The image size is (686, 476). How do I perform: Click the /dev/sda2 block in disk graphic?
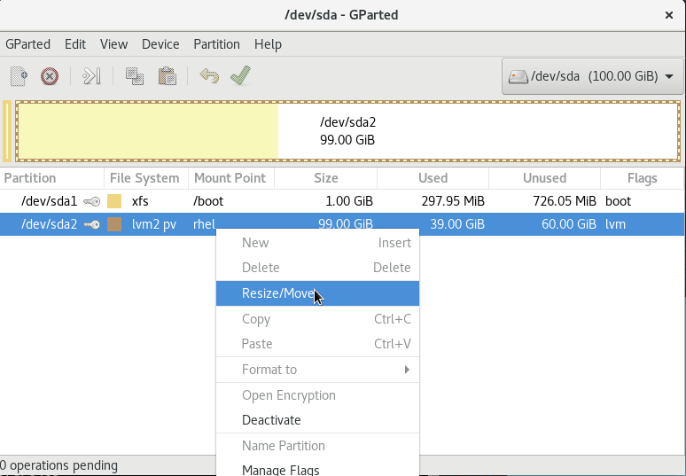(347, 131)
